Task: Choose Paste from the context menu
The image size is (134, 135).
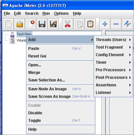Action: pos(60,48)
